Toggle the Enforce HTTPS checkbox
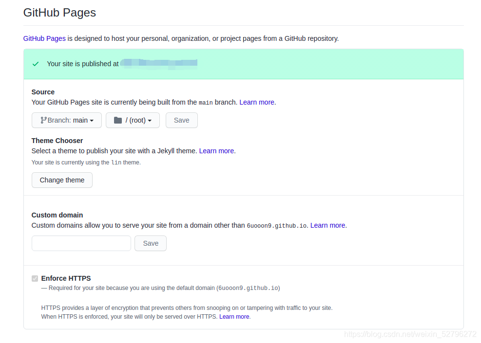 35,278
